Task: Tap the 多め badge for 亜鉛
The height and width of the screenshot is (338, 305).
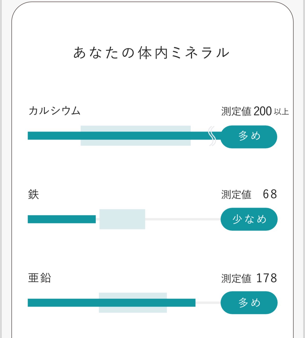Action: click(249, 303)
